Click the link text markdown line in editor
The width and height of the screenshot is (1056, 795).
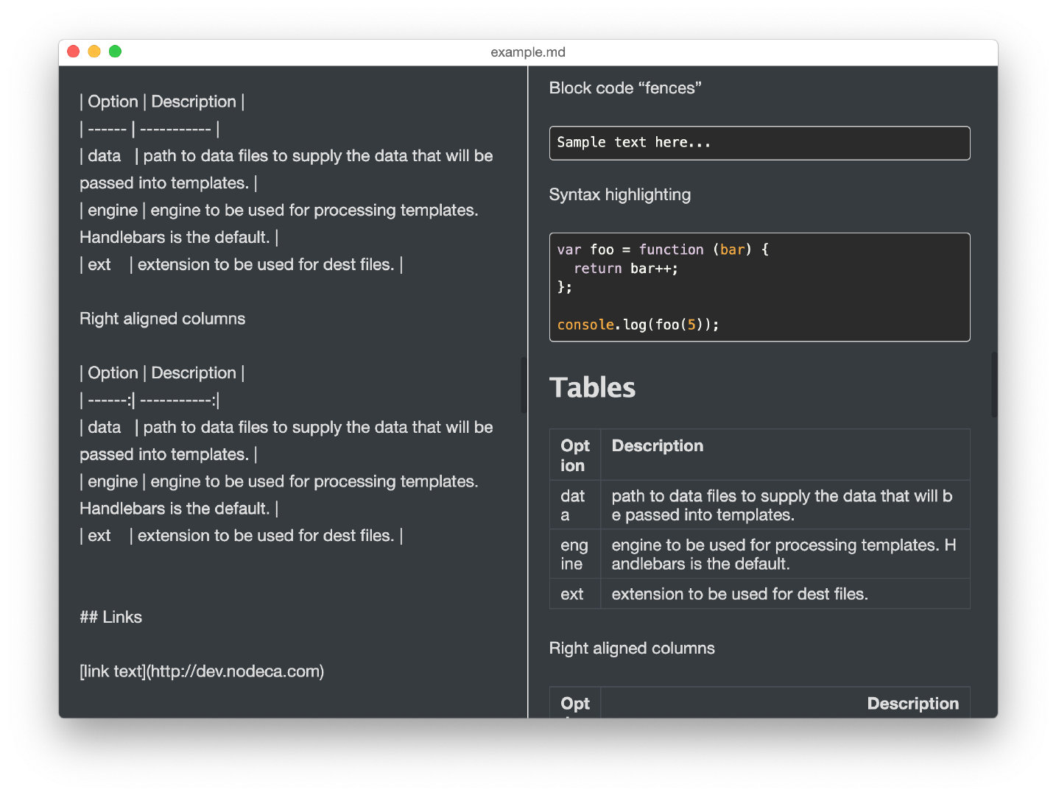pos(202,671)
